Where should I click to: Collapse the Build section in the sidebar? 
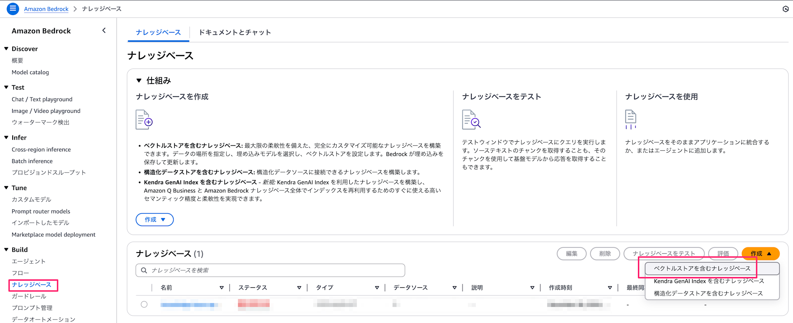[x=6, y=250]
